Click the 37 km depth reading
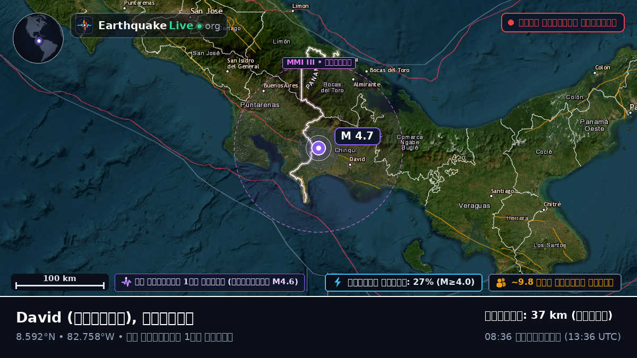The width and height of the screenshot is (637, 358). click(x=549, y=316)
